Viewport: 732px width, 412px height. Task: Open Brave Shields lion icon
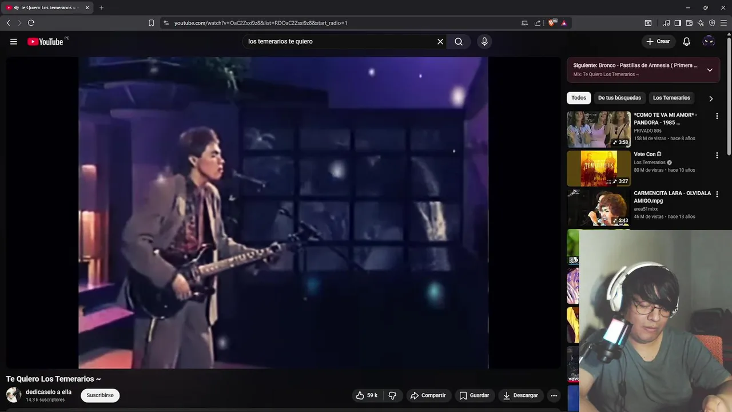(x=551, y=23)
